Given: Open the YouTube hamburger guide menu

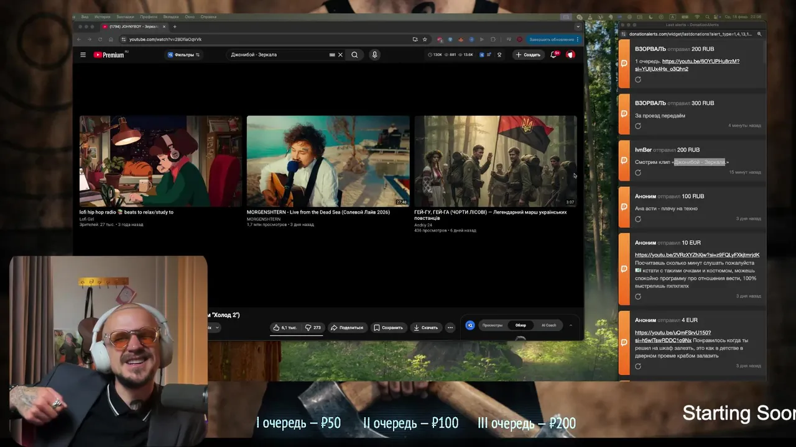Looking at the screenshot, I should (x=83, y=55).
